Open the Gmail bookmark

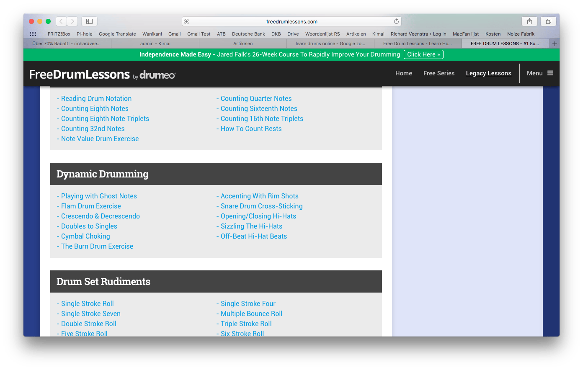[175, 34]
